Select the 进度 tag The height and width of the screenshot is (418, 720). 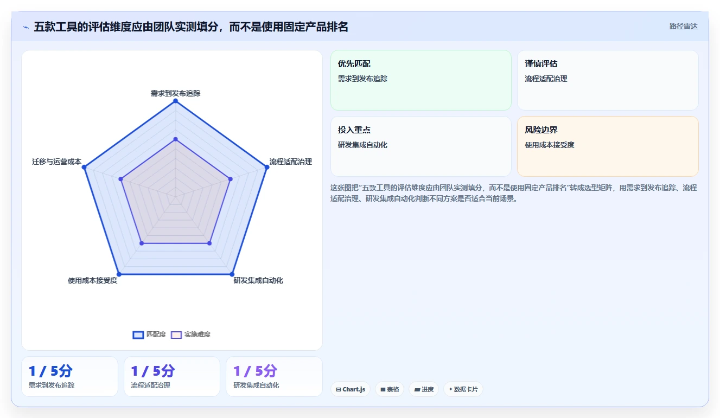click(x=424, y=389)
